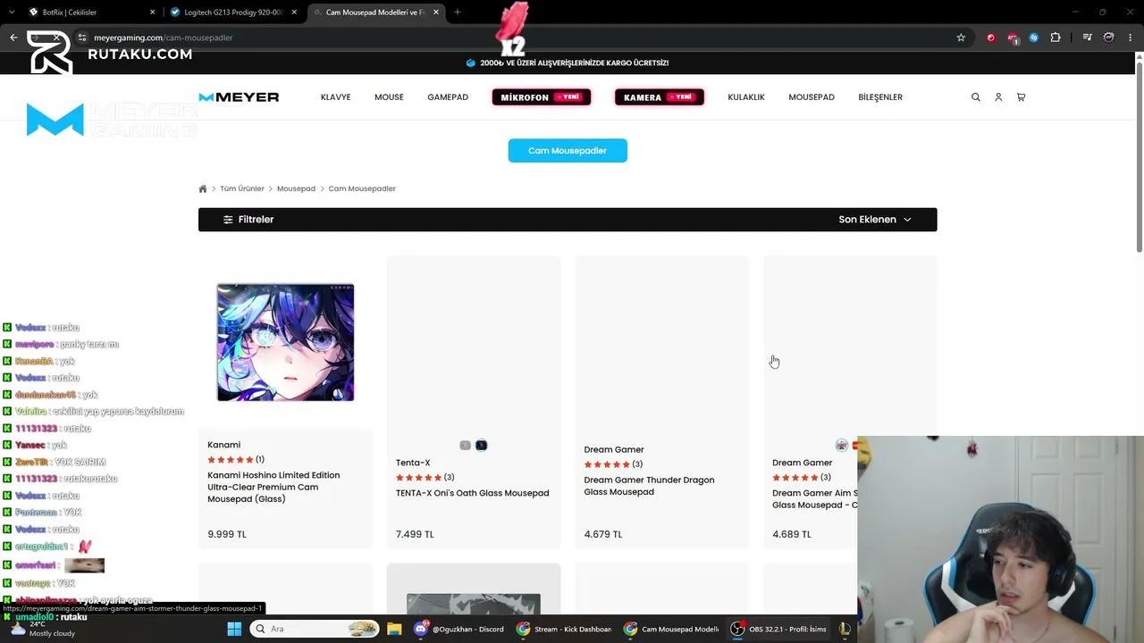The image size is (1144, 643).
Task: Open the GAMEPAD menu
Action: click(x=448, y=97)
